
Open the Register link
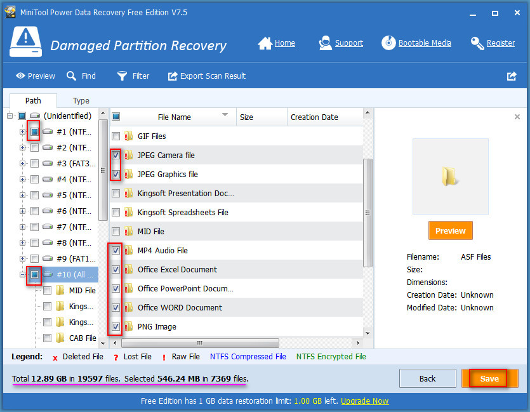coord(501,43)
